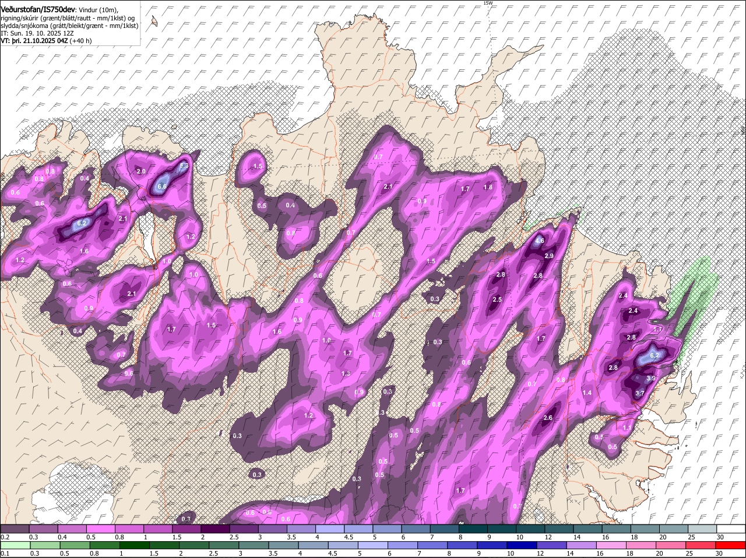Click the 6.6 precipitation value on the map

(x=162, y=186)
